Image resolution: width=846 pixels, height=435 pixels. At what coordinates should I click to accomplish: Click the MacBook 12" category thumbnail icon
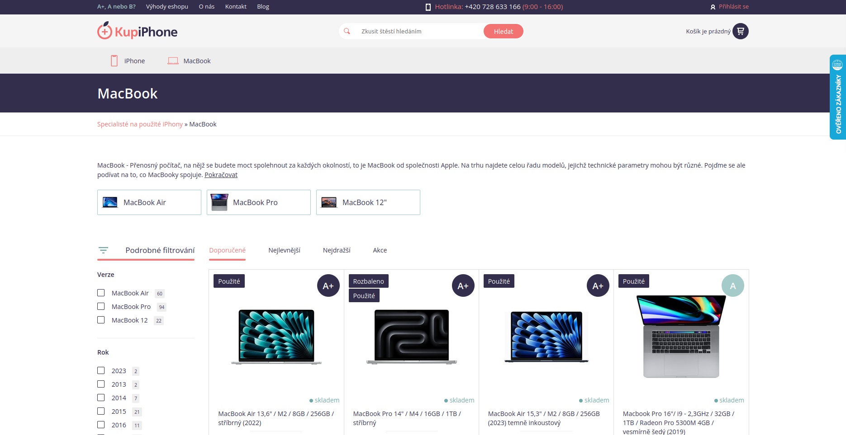click(x=329, y=202)
